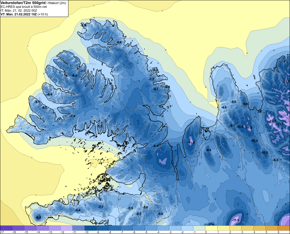290x234 pixels.
Task: Select the 'EC-HRES spá brúuð á 500m net' line
Action: pos(23,7)
